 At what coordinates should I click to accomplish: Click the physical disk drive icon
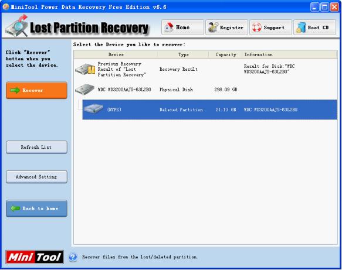pos(84,89)
